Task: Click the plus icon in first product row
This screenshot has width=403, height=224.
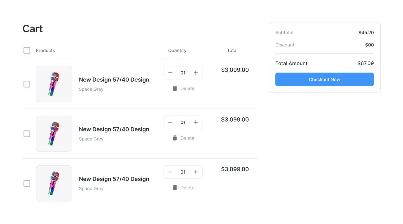Action: (196, 73)
